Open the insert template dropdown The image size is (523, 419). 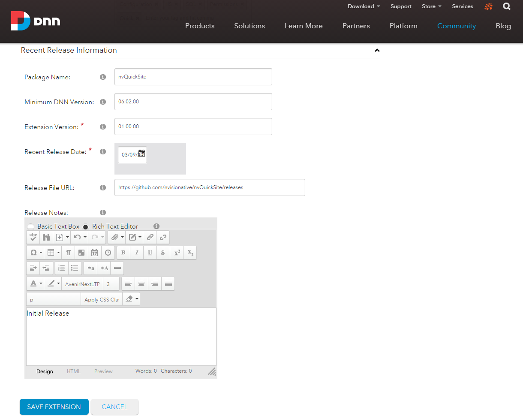point(61,237)
